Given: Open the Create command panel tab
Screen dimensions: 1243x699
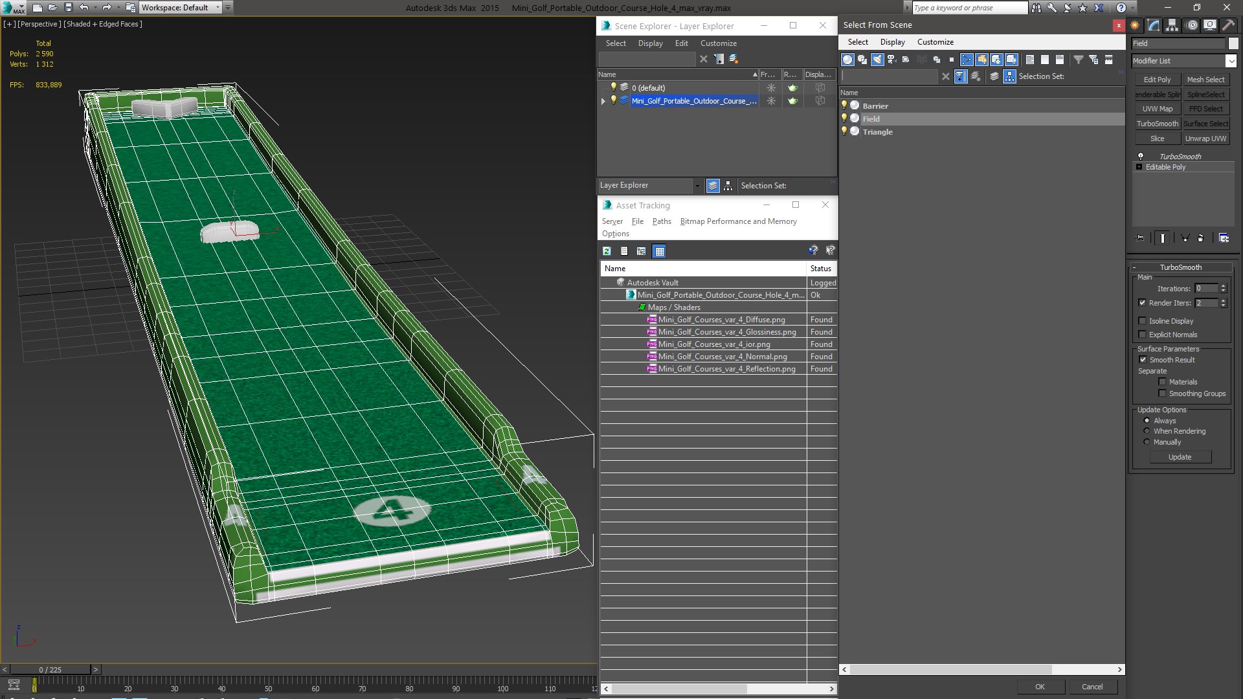Looking at the screenshot, I should tap(1135, 25).
